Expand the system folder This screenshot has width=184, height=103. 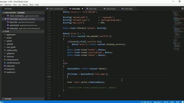click(9, 41)
